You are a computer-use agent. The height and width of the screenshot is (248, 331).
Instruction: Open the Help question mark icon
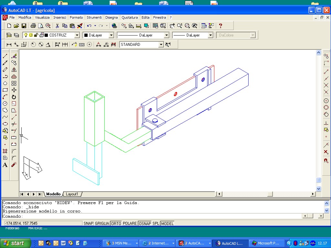coord(221,26)
